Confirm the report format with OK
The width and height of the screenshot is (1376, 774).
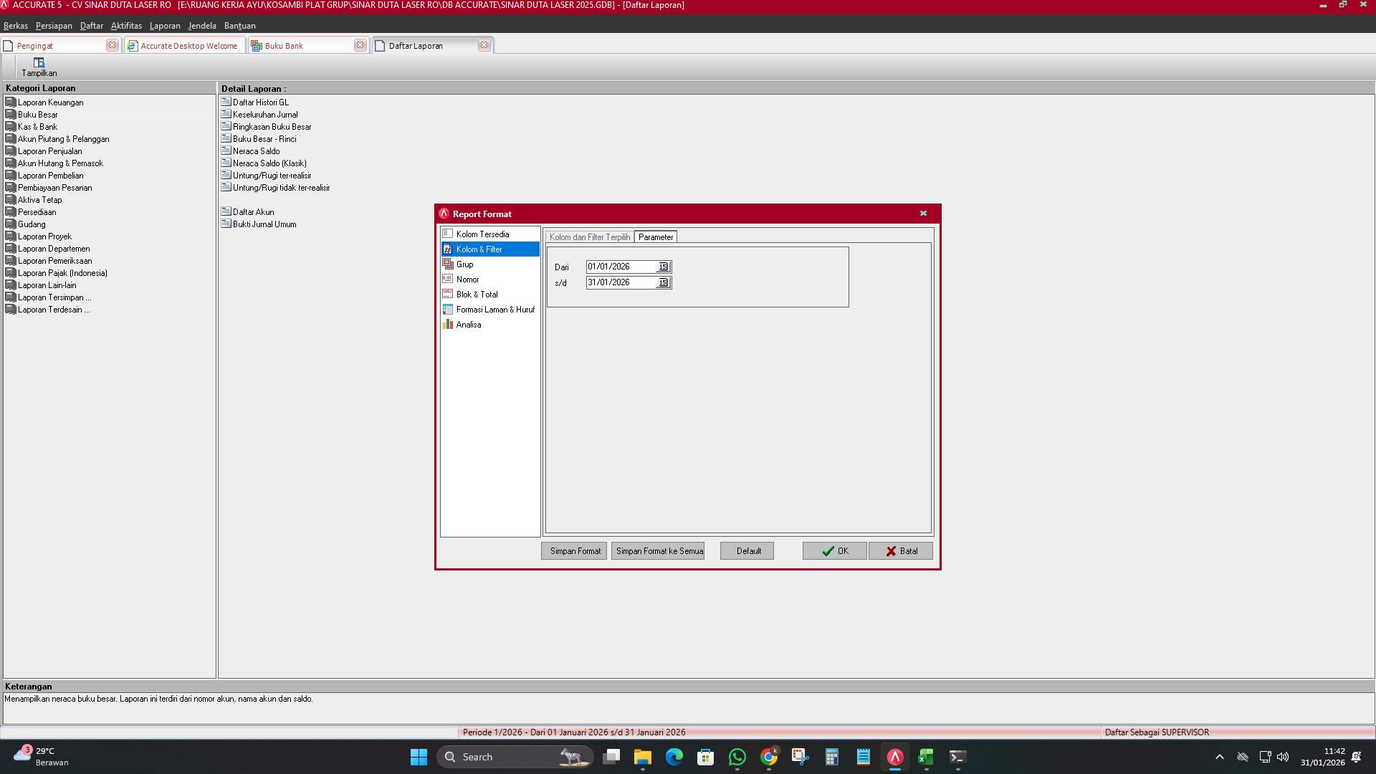click(x=834, y=550)
